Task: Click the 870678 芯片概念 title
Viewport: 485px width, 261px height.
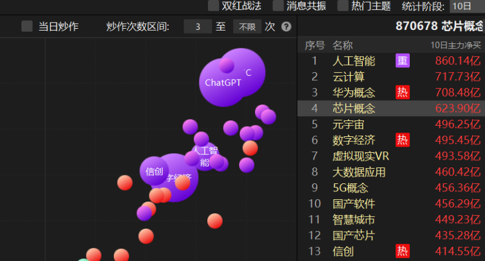Action: click(x=440, y=26)
